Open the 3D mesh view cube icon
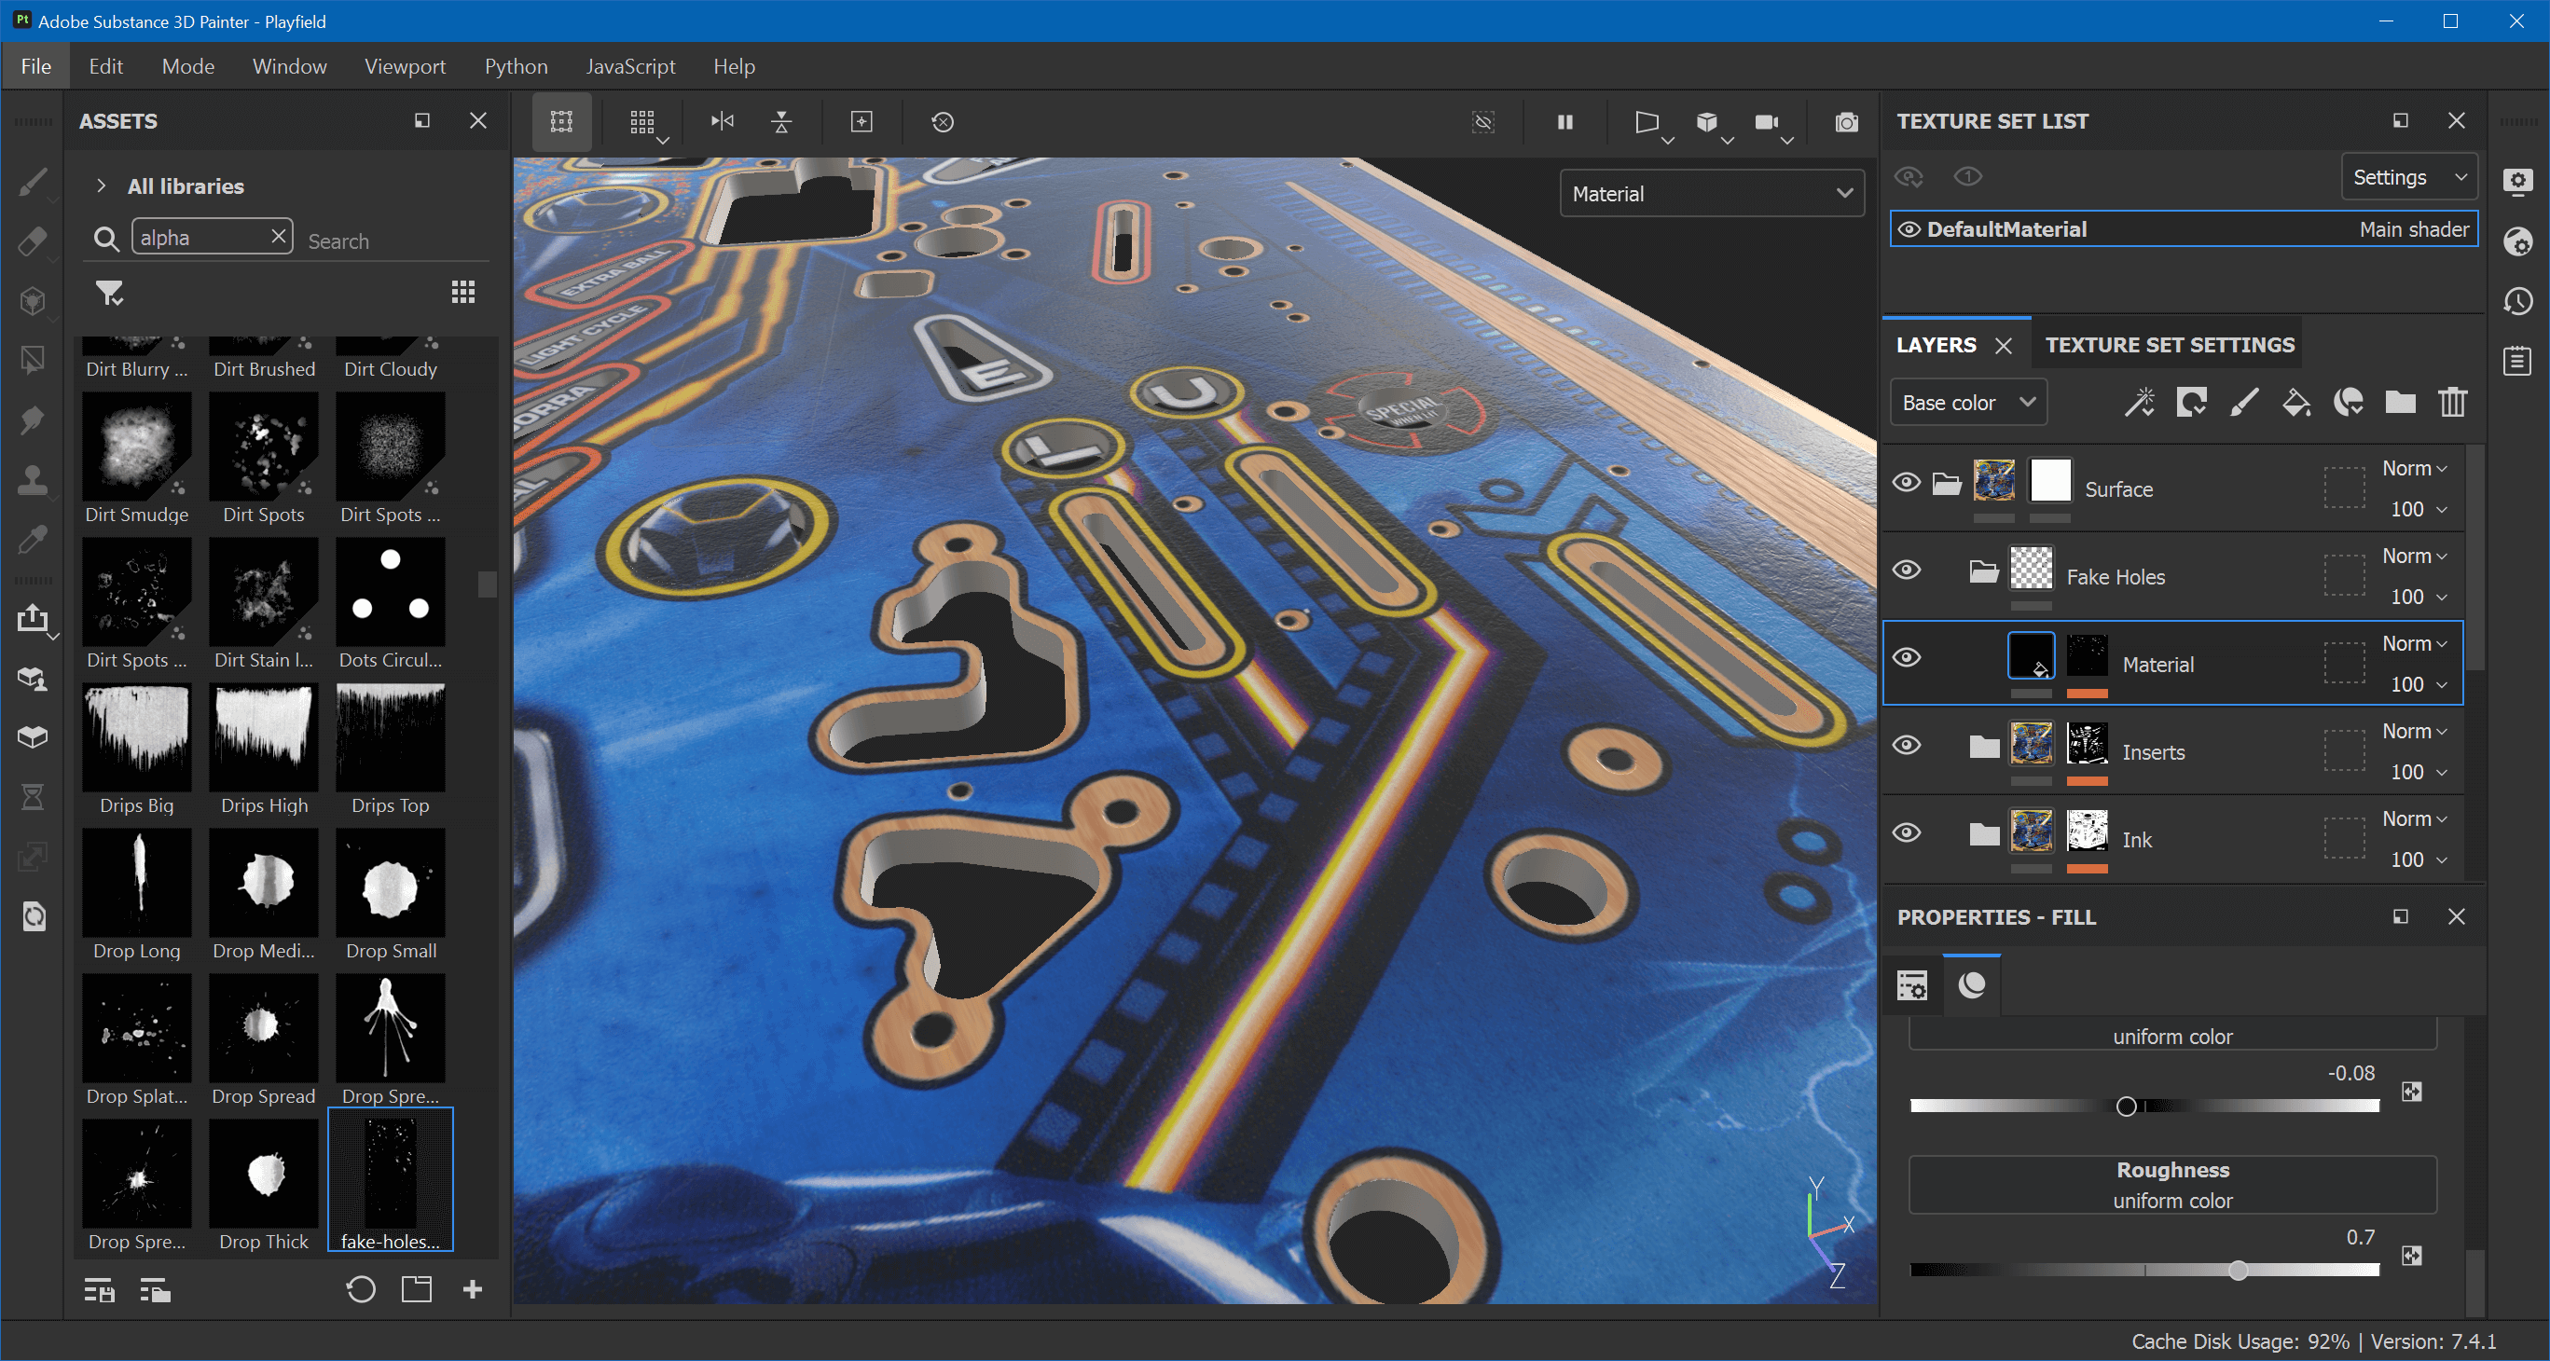Screen dimensions: 2550x1361 coord(1706,122)
